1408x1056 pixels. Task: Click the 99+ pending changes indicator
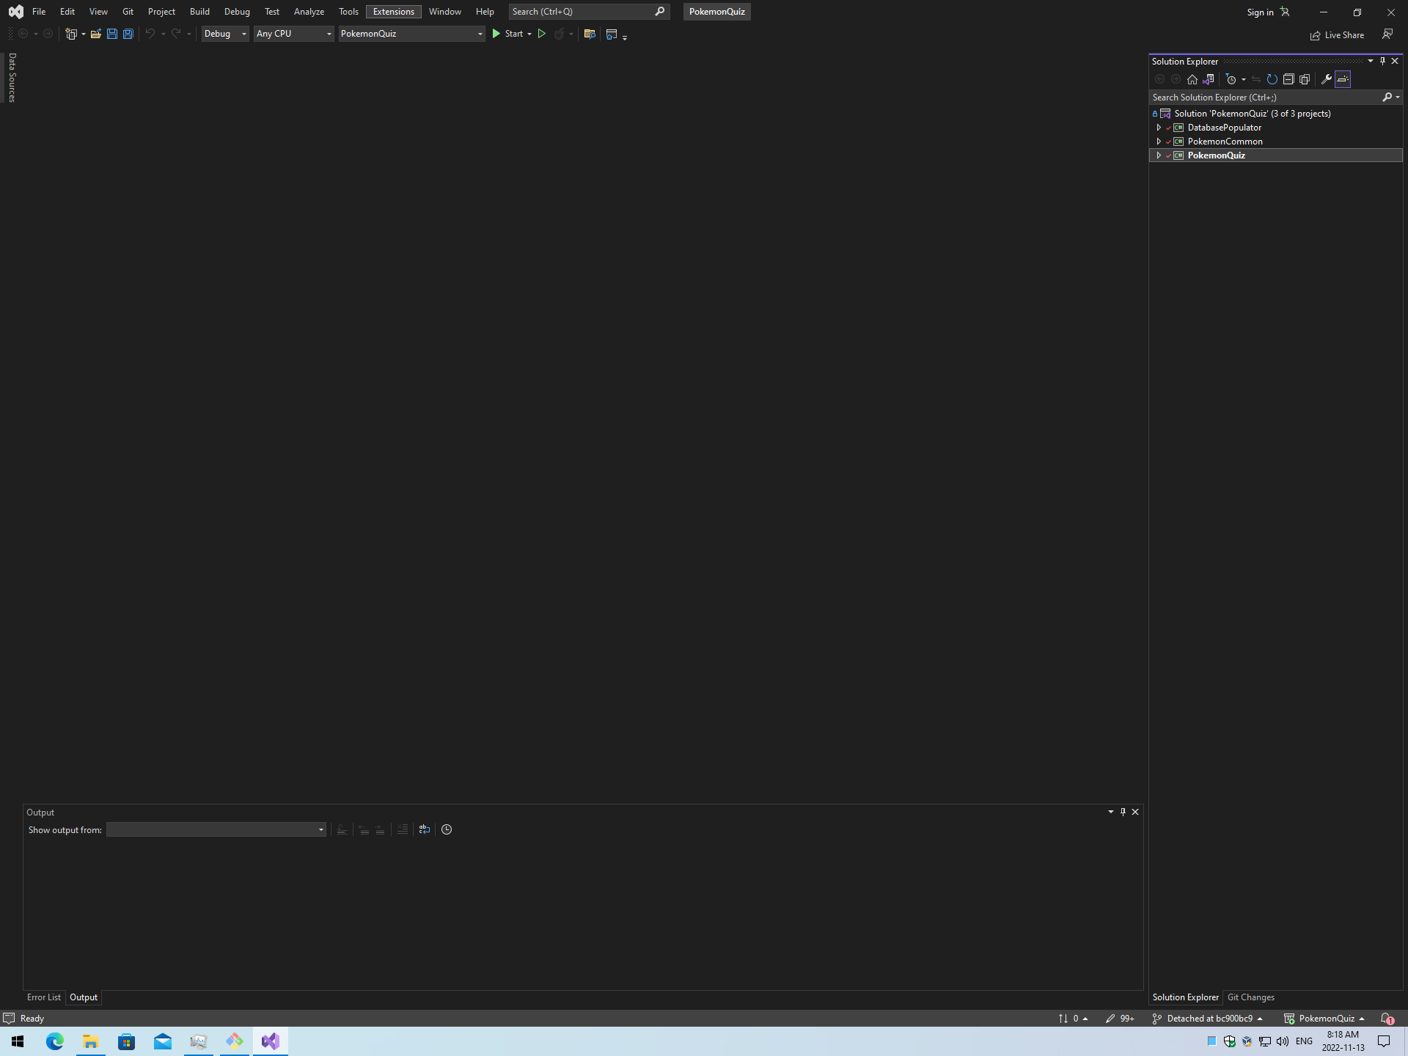1120,1019
